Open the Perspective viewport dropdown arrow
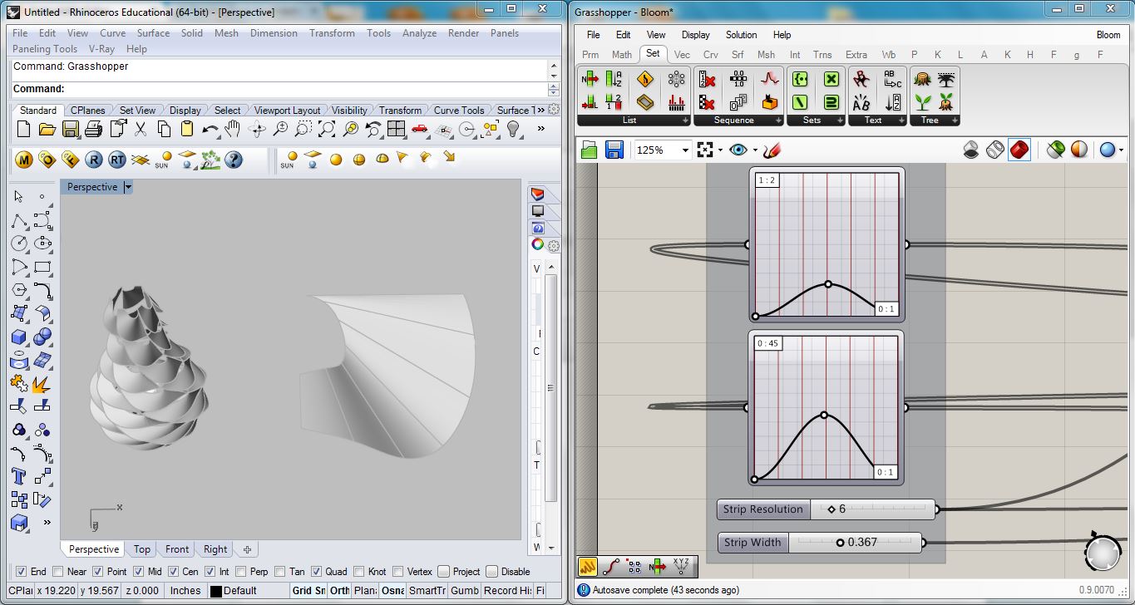Viewport: 1135px width, 605px height. [x=128, y=188]
